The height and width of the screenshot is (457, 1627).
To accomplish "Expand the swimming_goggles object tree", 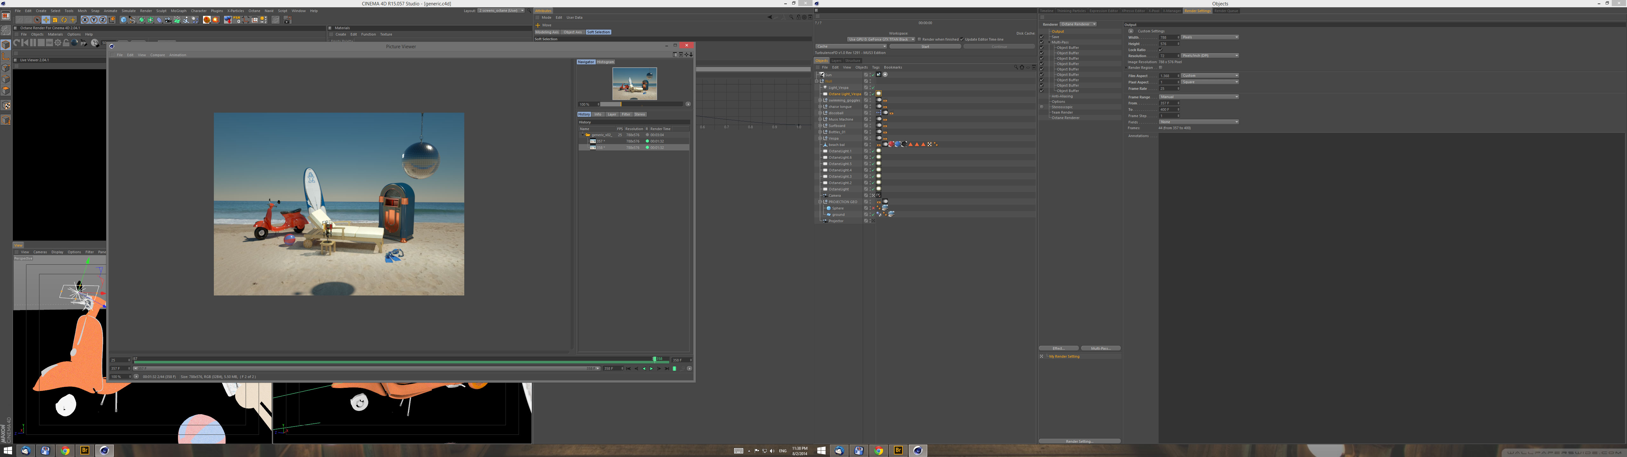I will coord(820,100).
